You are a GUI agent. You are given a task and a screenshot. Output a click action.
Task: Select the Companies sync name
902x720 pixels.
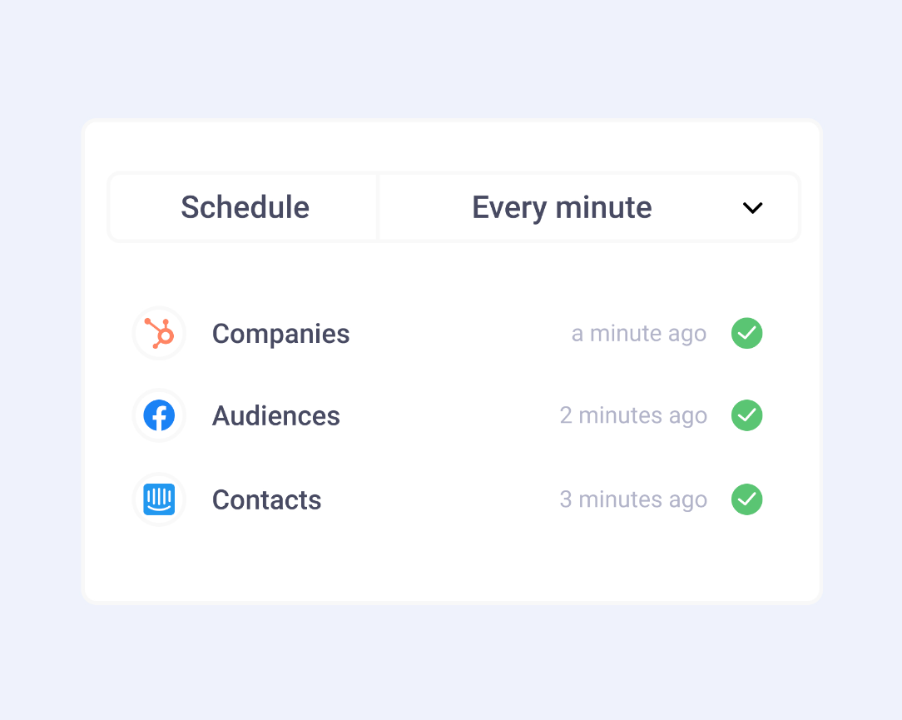point(280,334)
